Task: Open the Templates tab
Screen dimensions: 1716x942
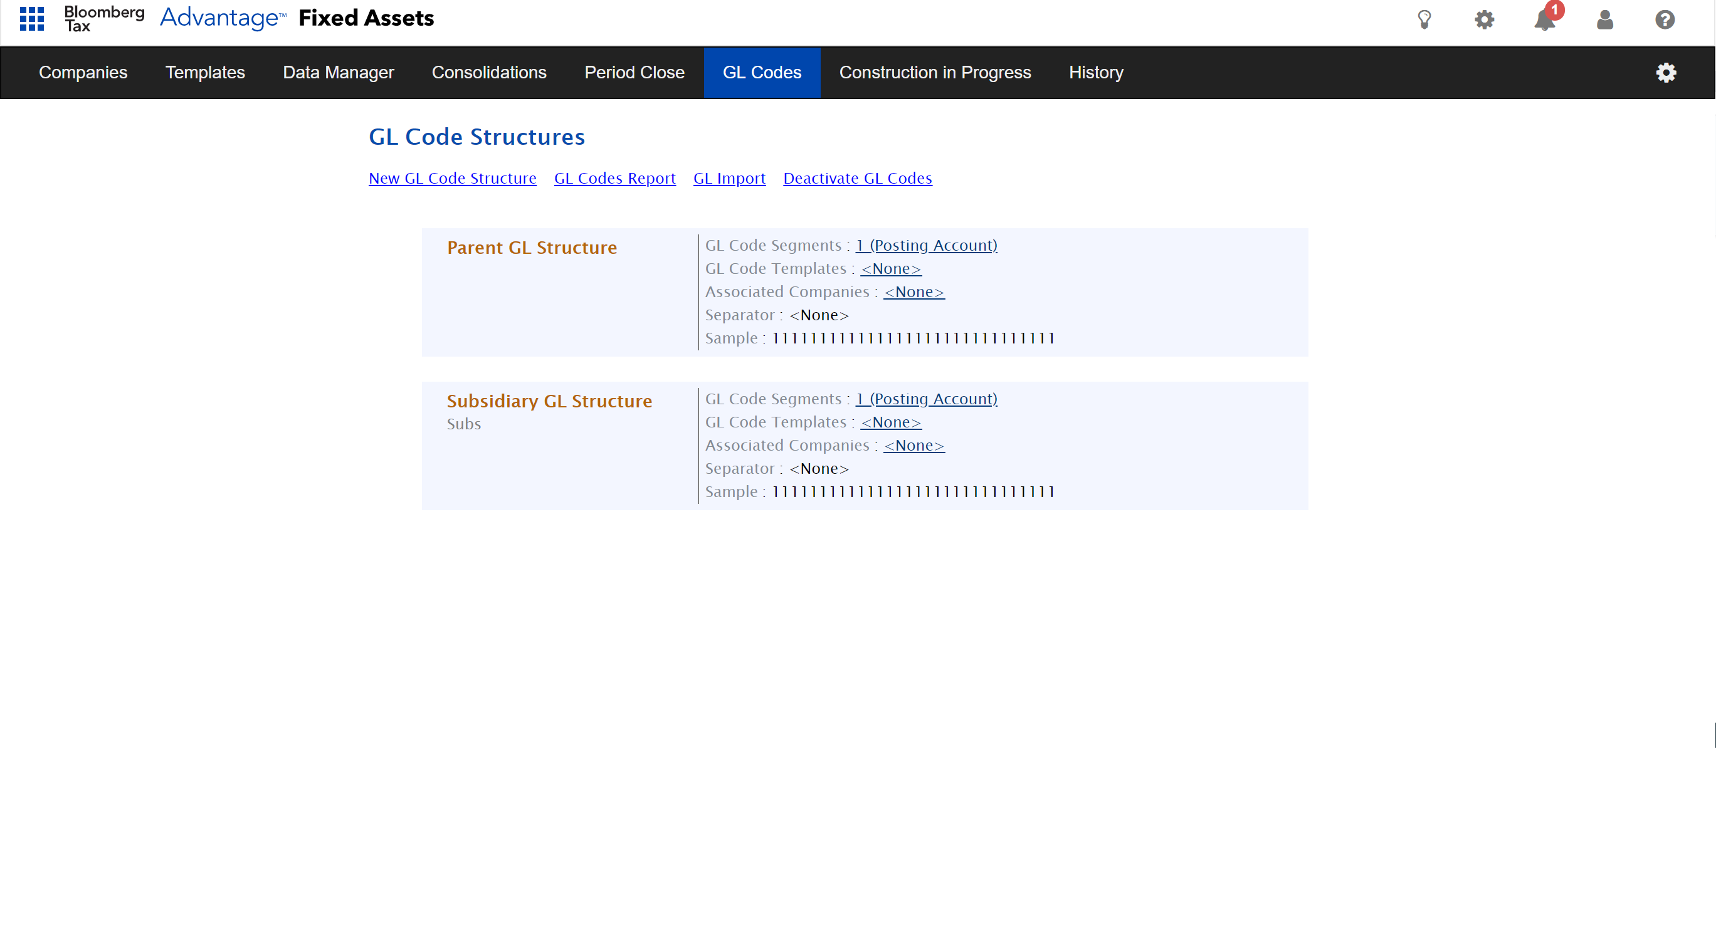Action: tap(204, 73)
